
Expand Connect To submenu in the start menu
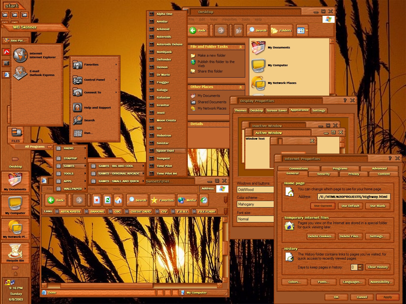pos(95,92)
